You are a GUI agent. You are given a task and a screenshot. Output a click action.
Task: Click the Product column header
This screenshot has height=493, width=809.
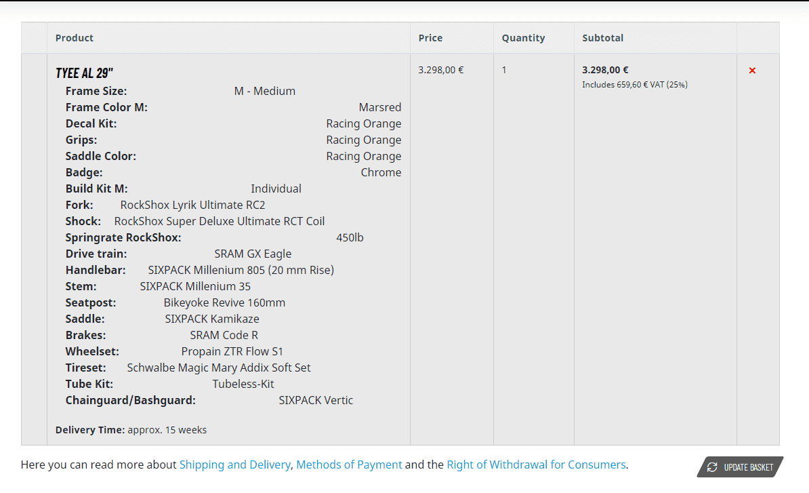pyautogui.click(x=75, y=38)
